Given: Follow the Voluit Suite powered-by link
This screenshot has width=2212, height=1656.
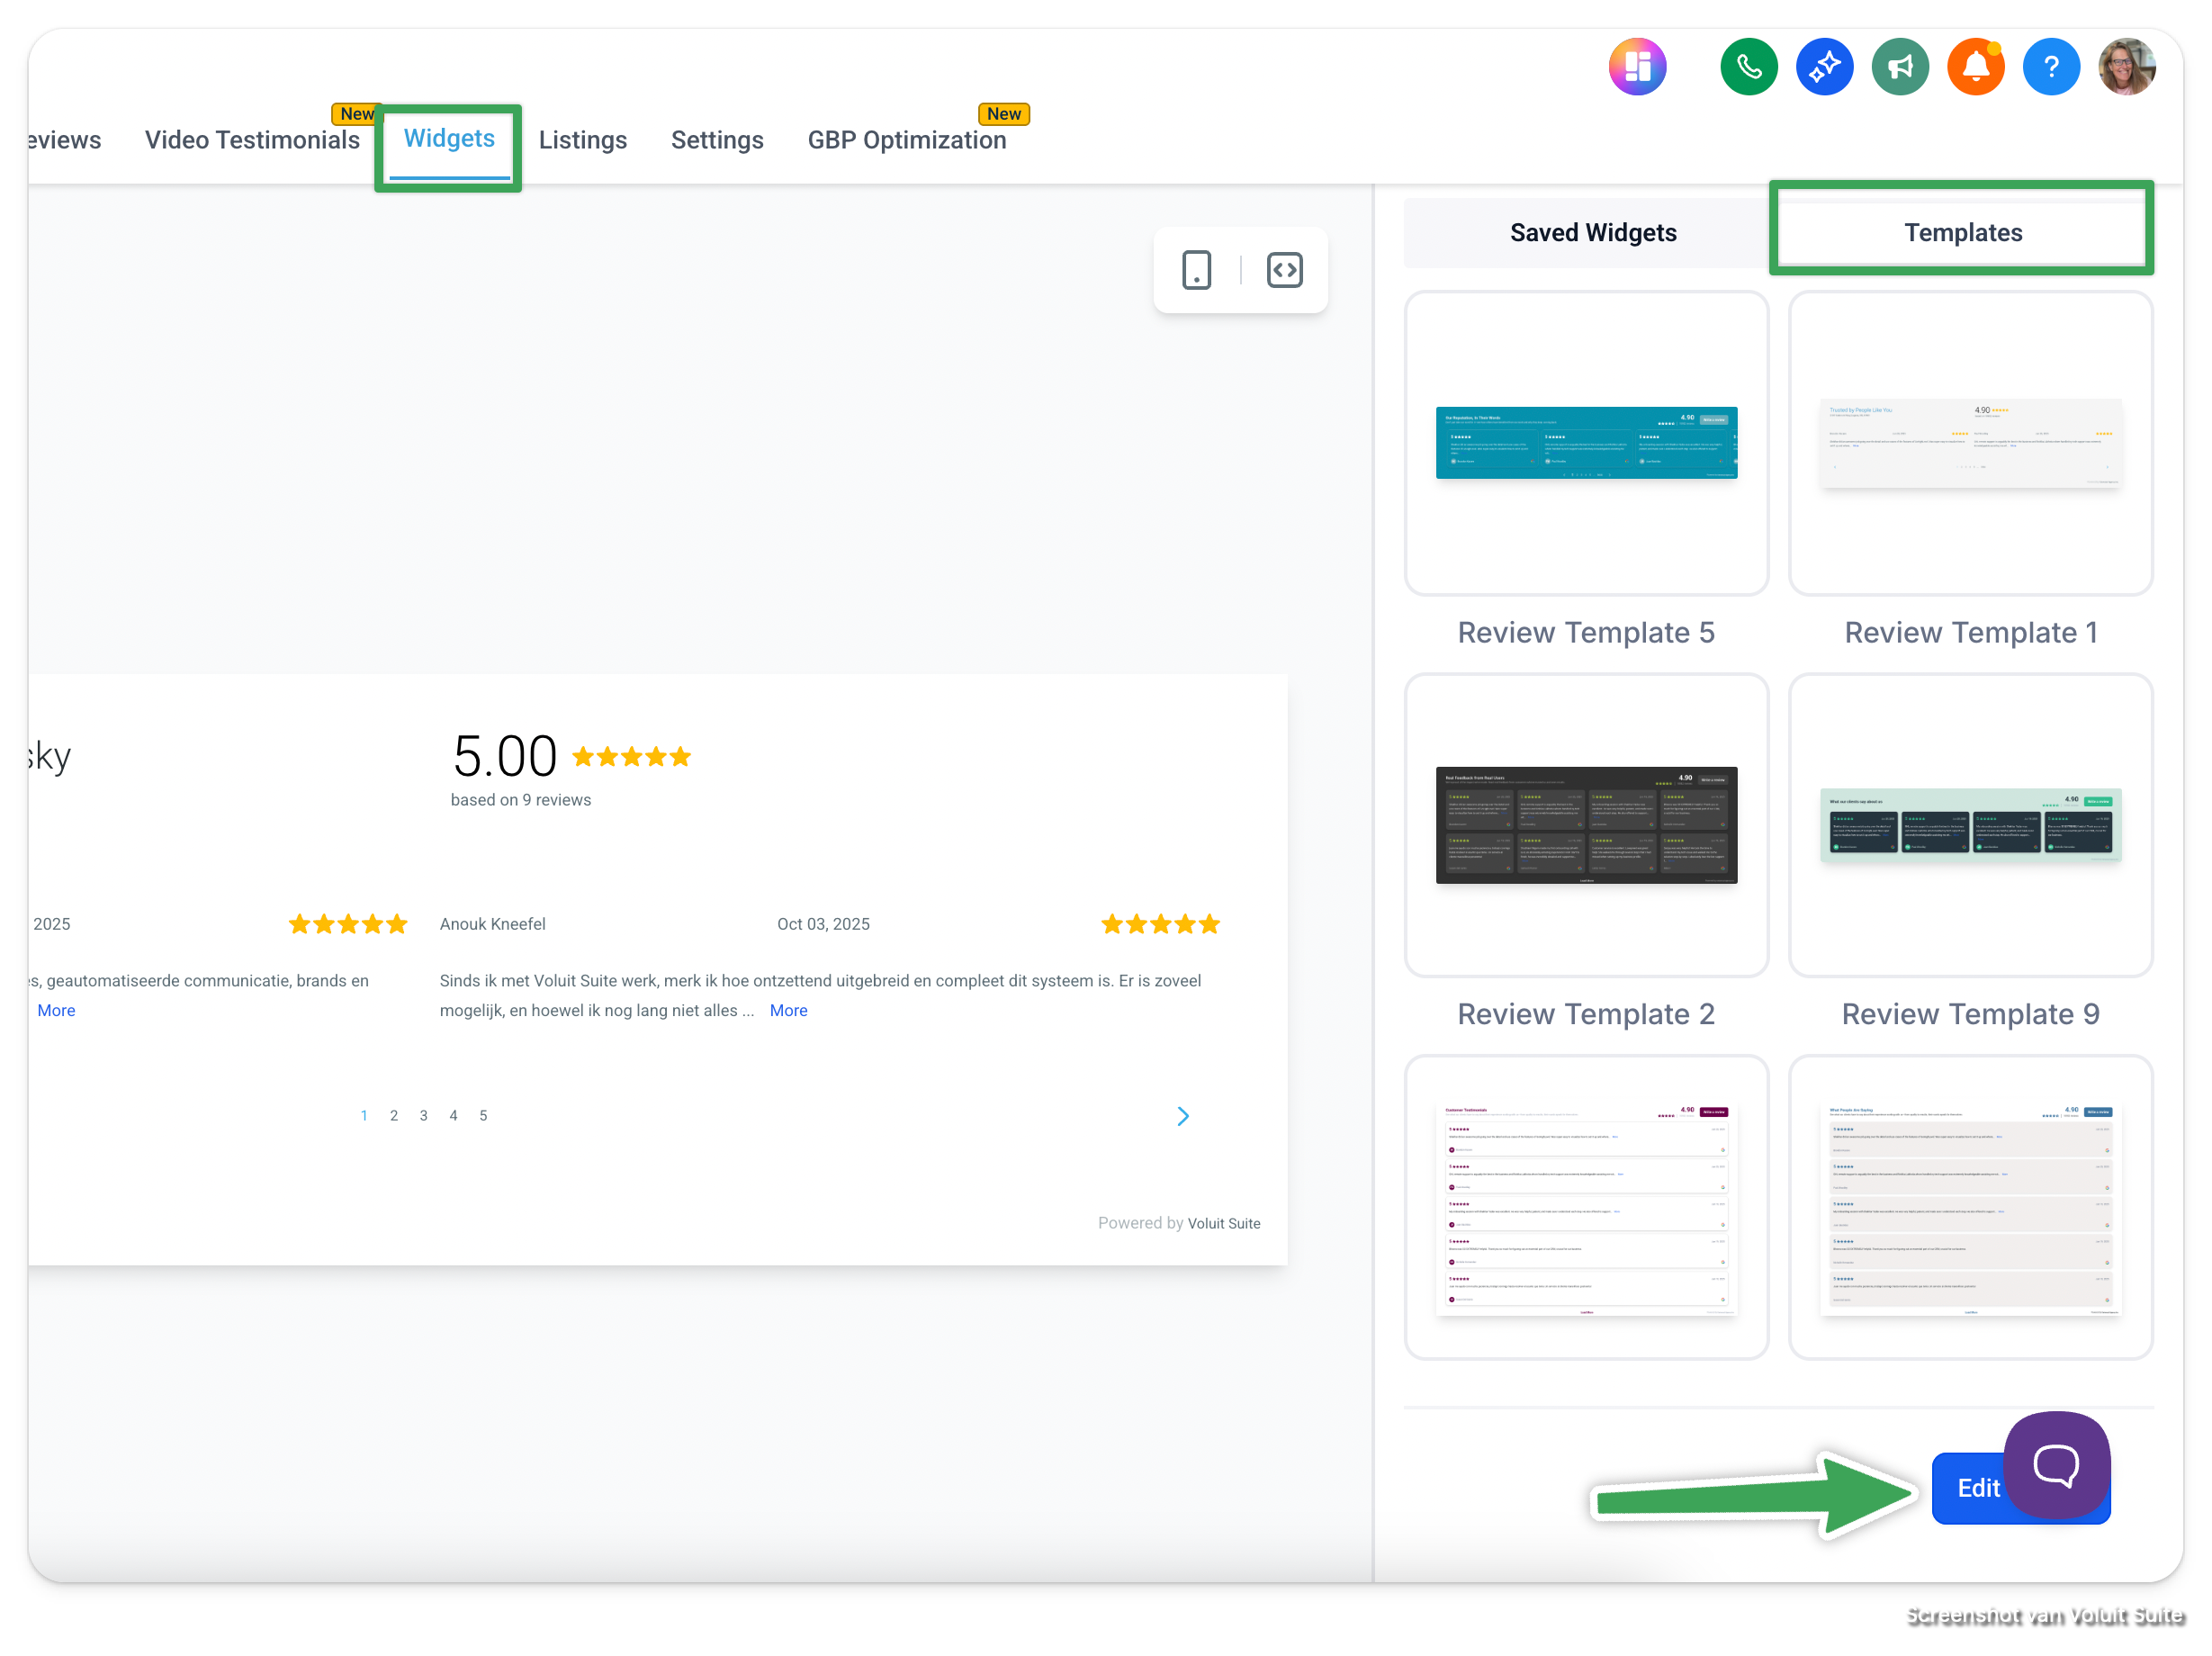Looking at the screenshot, I should [1223, 1223].
